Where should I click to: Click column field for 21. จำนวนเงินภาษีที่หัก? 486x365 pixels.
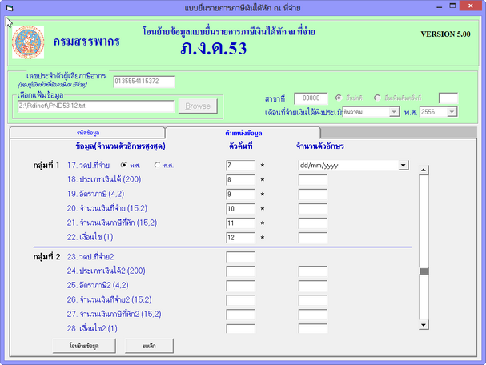[240, 223]
